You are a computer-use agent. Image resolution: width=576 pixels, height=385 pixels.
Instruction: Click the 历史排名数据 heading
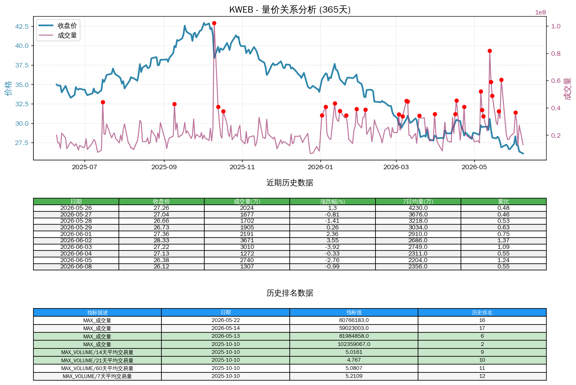click(x=290, y=293)
